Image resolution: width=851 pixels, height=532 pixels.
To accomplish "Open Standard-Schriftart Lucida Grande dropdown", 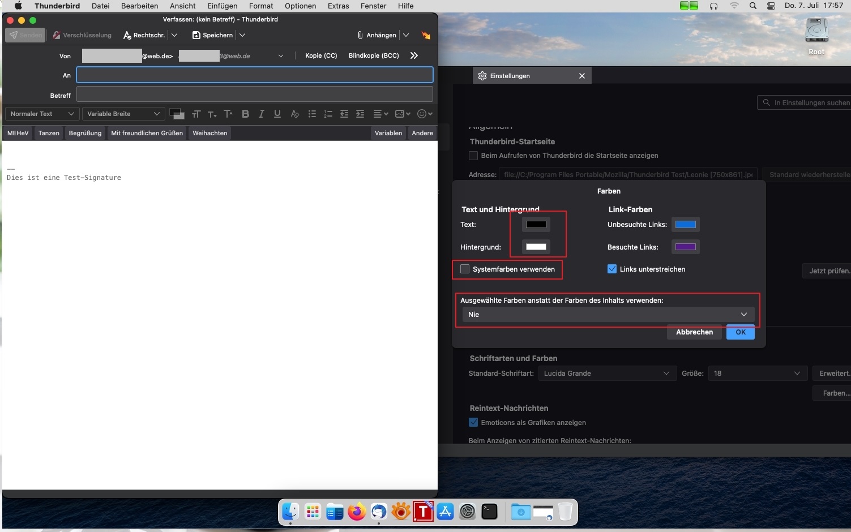I will [608, 373].
